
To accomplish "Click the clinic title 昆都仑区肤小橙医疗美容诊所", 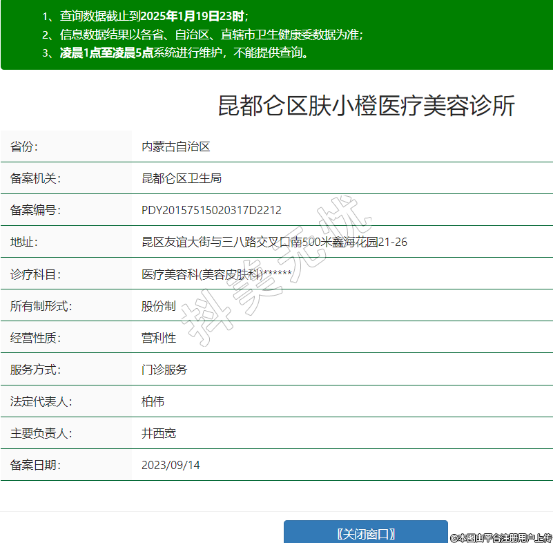I will point(366,106).
